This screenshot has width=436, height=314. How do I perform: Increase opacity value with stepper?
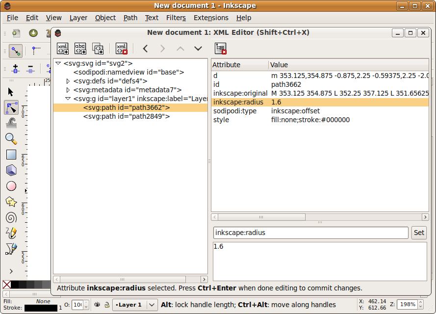click(86, 303)
